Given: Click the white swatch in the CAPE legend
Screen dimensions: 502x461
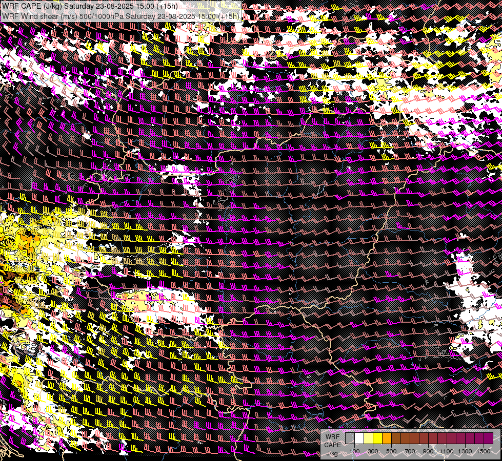Looking at the screenshot, I should tap(359, 438).
